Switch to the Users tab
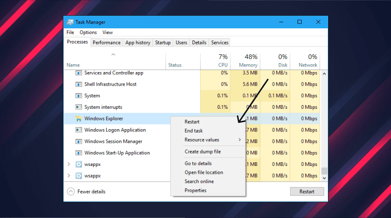 (181, 43)
